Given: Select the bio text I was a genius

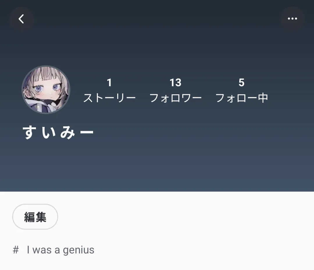Looking at the screenshot, I should [60, 250].
